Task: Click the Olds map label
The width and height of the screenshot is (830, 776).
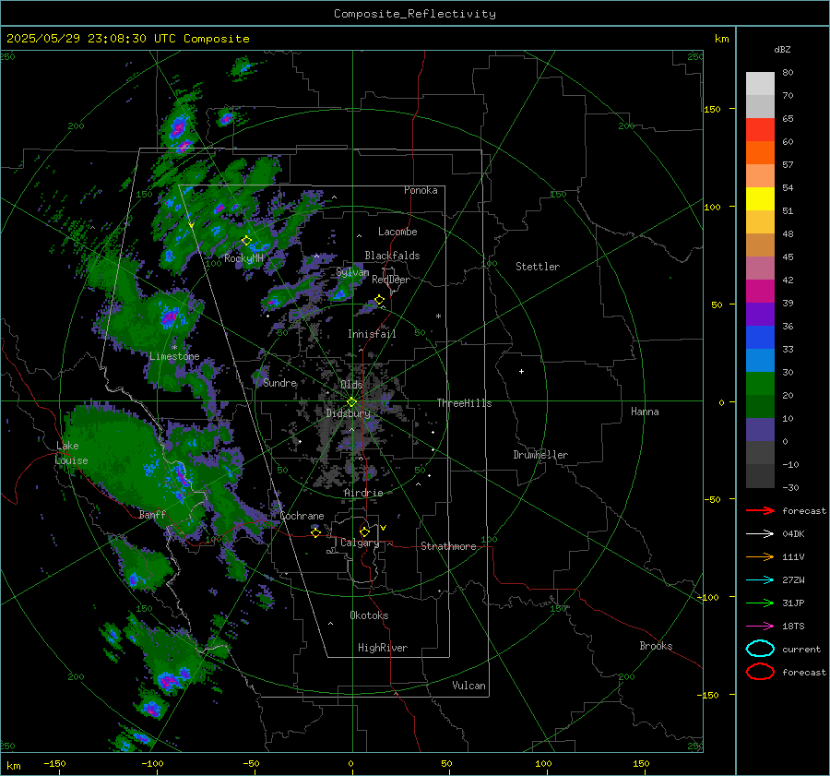Action: (x=351, y=385)
